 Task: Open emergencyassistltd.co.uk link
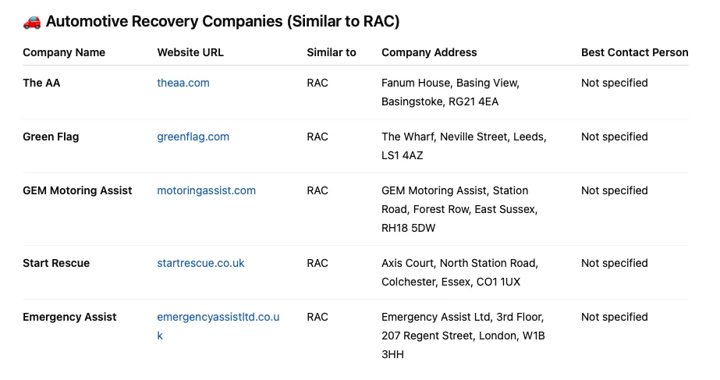tap(218, 326)
